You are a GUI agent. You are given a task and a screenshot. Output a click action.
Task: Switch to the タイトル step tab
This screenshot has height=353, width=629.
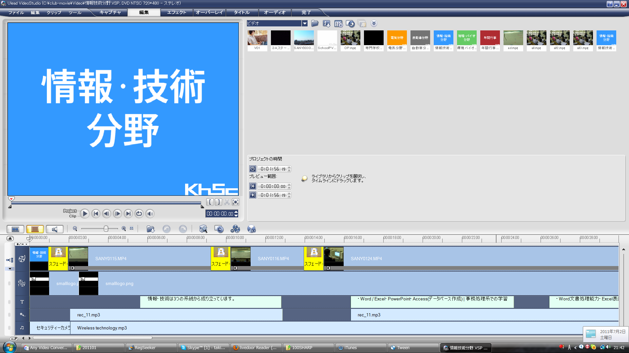coord(242,12)
